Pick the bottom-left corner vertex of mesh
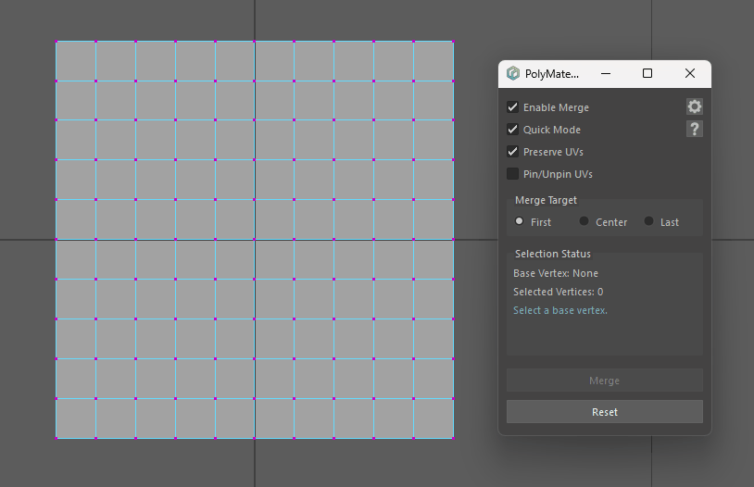Screen dimensions: 754x487 pos(57,438)
